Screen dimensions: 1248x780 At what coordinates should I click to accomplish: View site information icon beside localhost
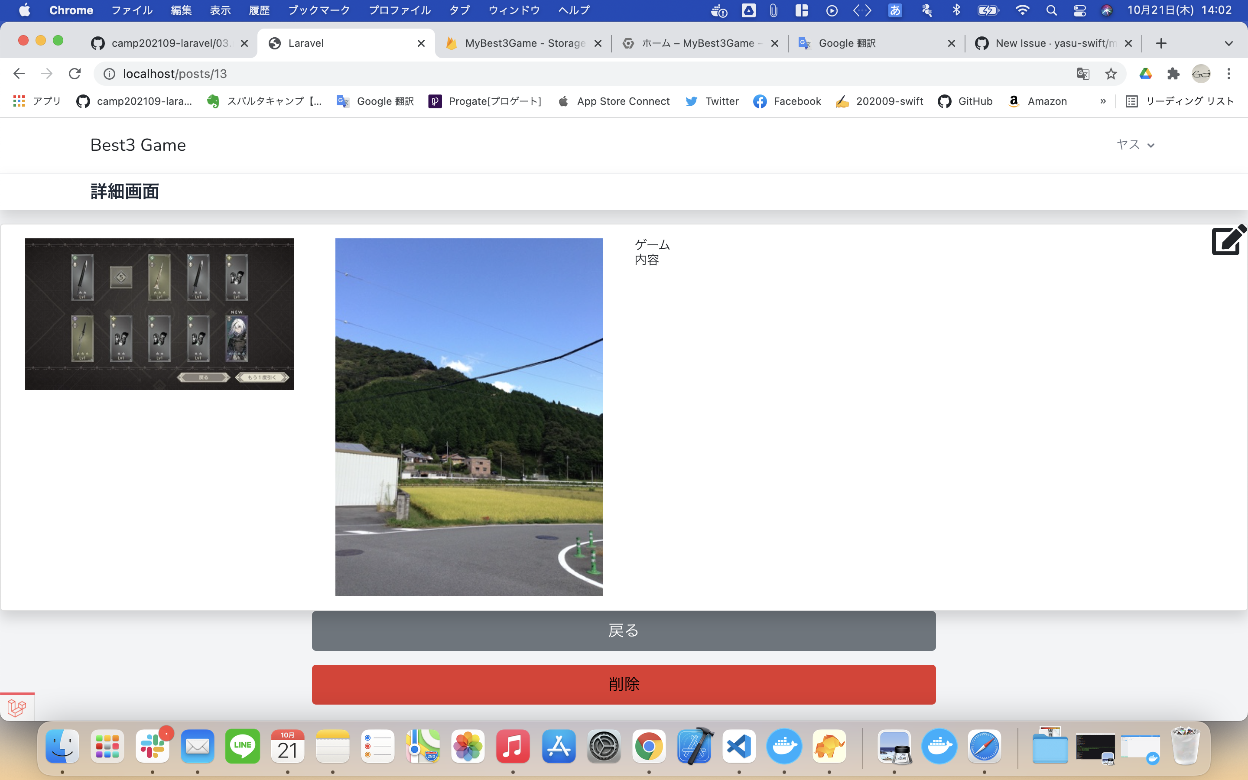pos(109,74)
